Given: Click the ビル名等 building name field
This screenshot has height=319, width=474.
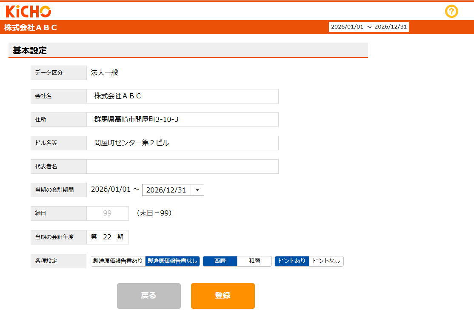Looking at the screenshot, I should click(x=183, y=143).
